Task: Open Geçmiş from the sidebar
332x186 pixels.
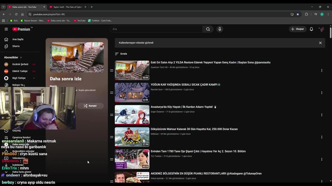Action: 16,130
